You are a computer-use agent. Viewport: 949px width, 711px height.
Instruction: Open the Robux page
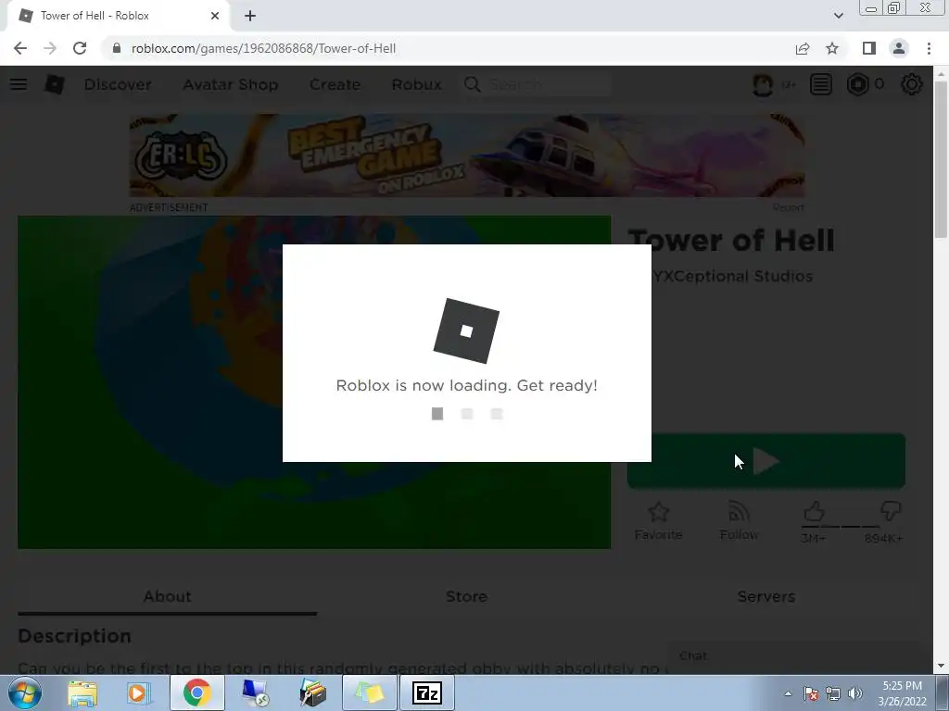click(x=416, y=84)
